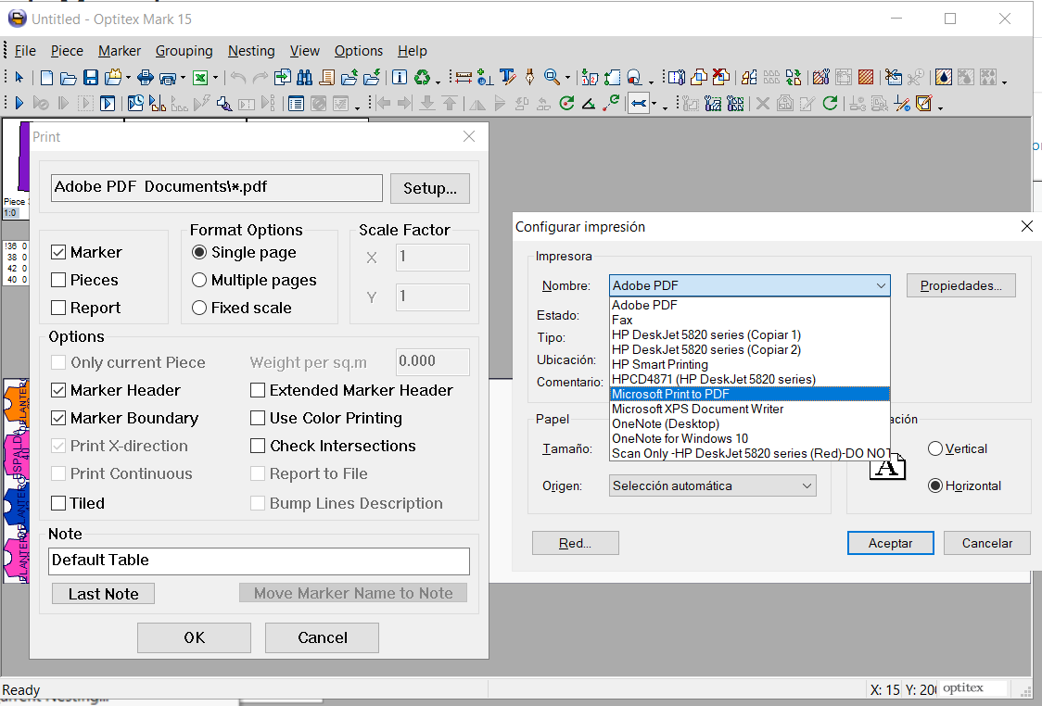Open the Piece menu
This screenshot has height=706, width=1042.
tap(67, 51)
